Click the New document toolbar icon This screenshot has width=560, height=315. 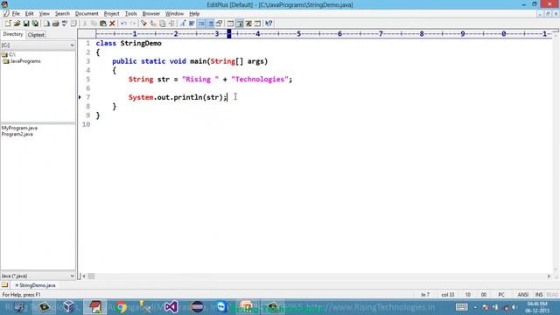[8, 24]
